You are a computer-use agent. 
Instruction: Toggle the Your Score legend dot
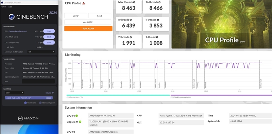coord(25,103)
